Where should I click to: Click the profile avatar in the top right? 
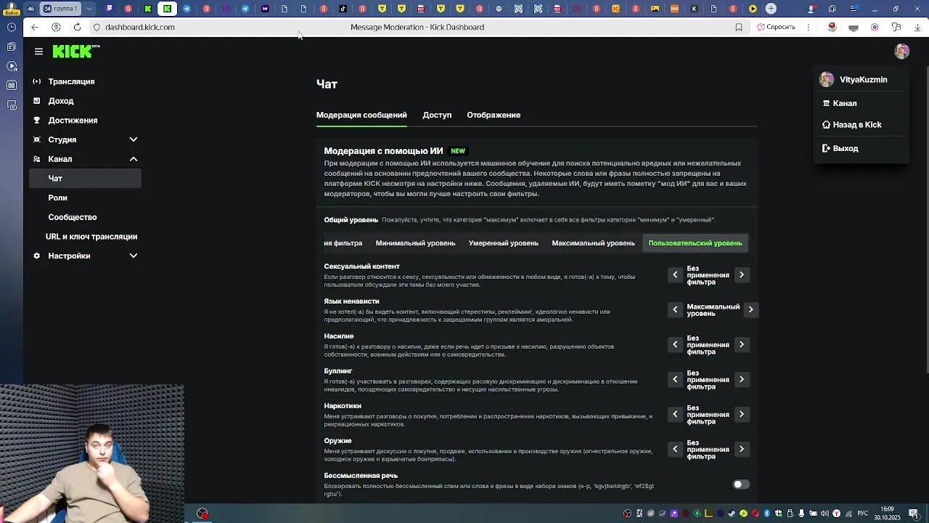pos(901,52)
